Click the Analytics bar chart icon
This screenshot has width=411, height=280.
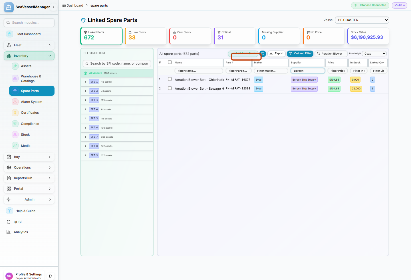[x=9, y=232]
